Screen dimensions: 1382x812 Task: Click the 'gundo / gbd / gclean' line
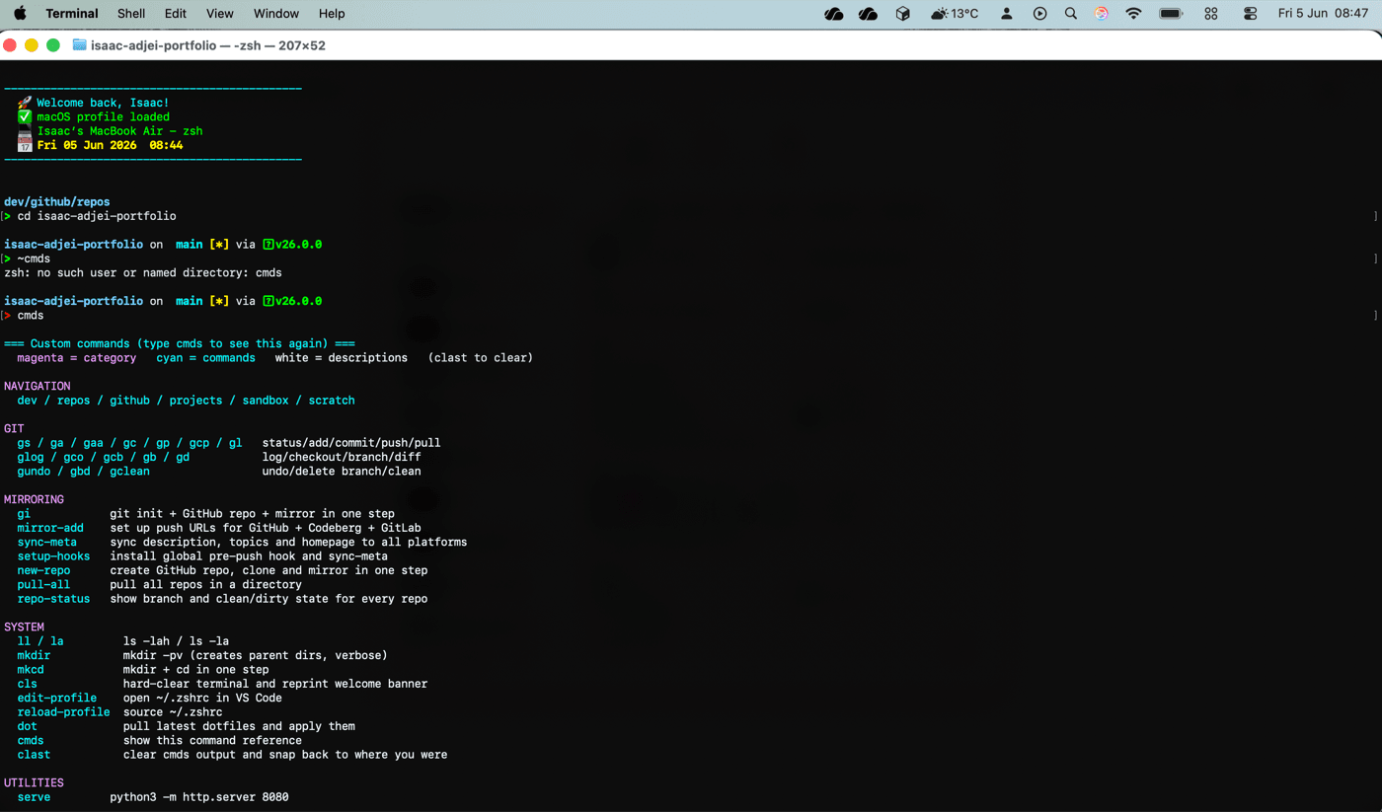tap(83, 471)
